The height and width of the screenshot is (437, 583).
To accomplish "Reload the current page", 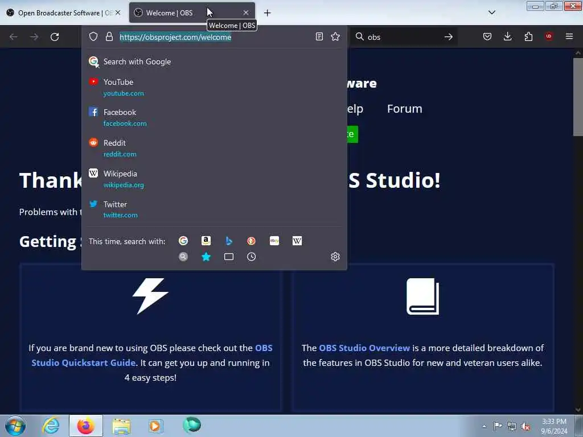I will [x=55, y=37].
